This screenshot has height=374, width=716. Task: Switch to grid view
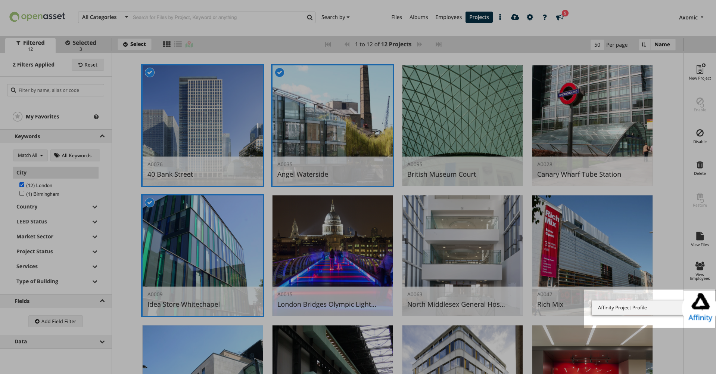coord(167,44)
